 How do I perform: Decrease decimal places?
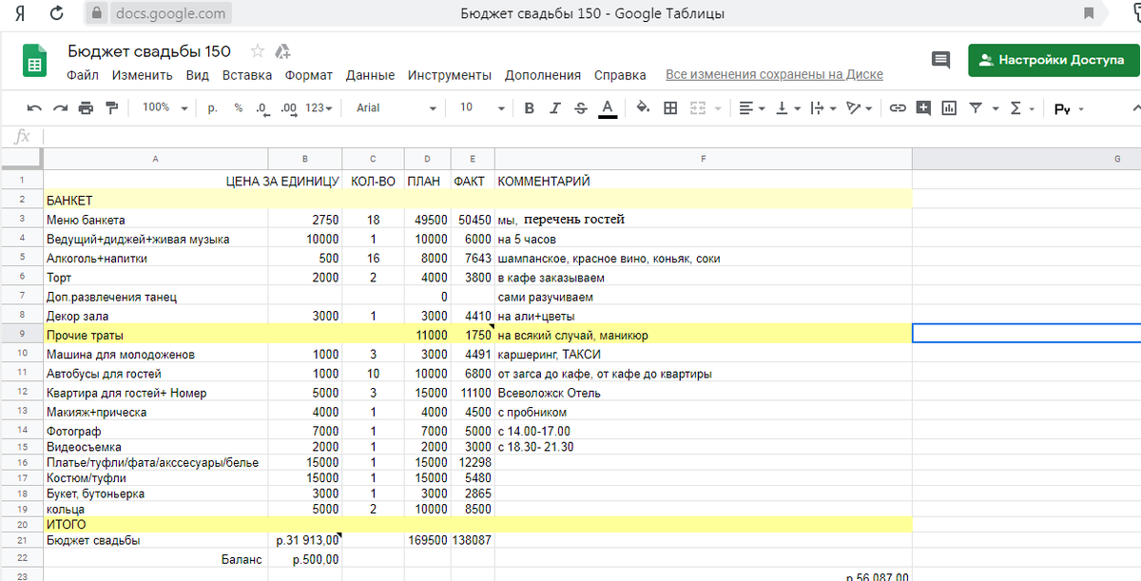262,108
